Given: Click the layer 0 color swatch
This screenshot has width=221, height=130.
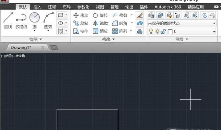Looking at the screenshot, I should pos(170,32).
